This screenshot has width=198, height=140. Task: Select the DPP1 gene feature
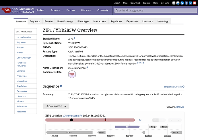point(101,133)
